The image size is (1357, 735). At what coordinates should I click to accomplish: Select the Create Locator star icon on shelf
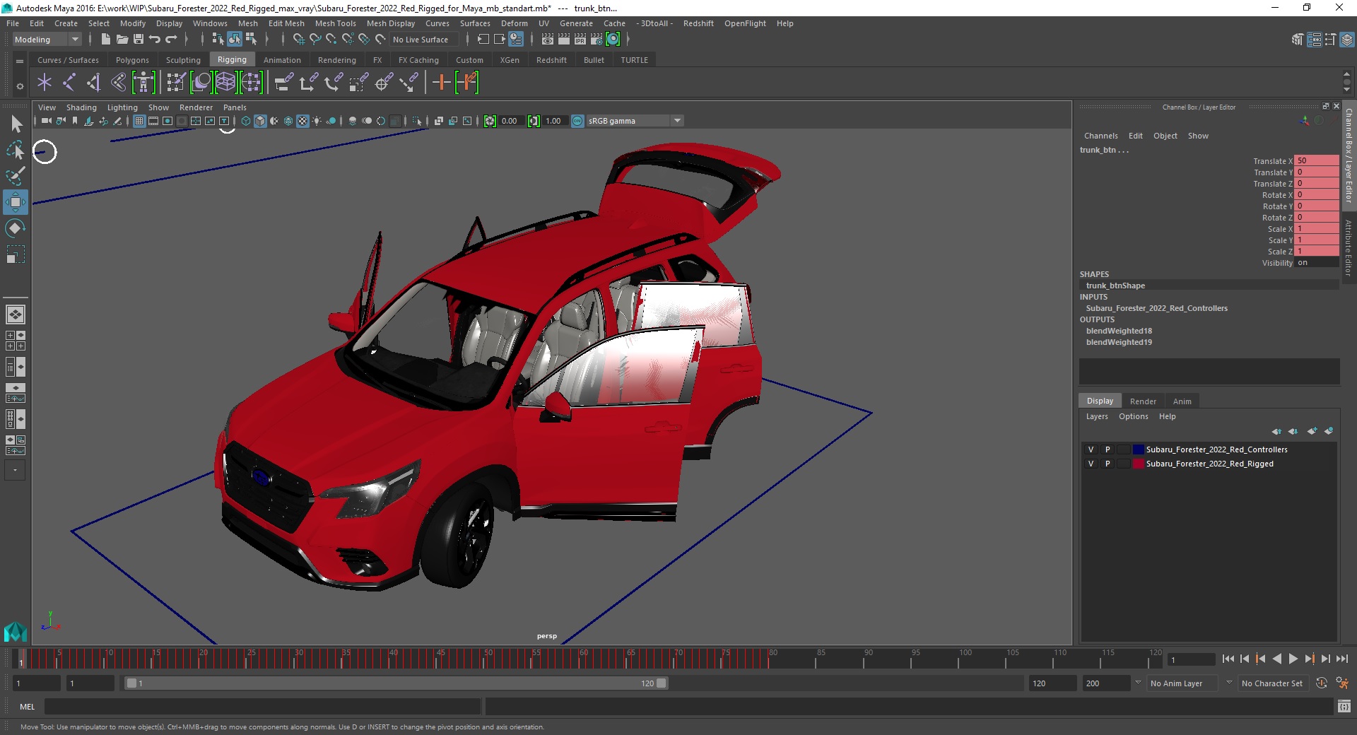click(45, 83)
